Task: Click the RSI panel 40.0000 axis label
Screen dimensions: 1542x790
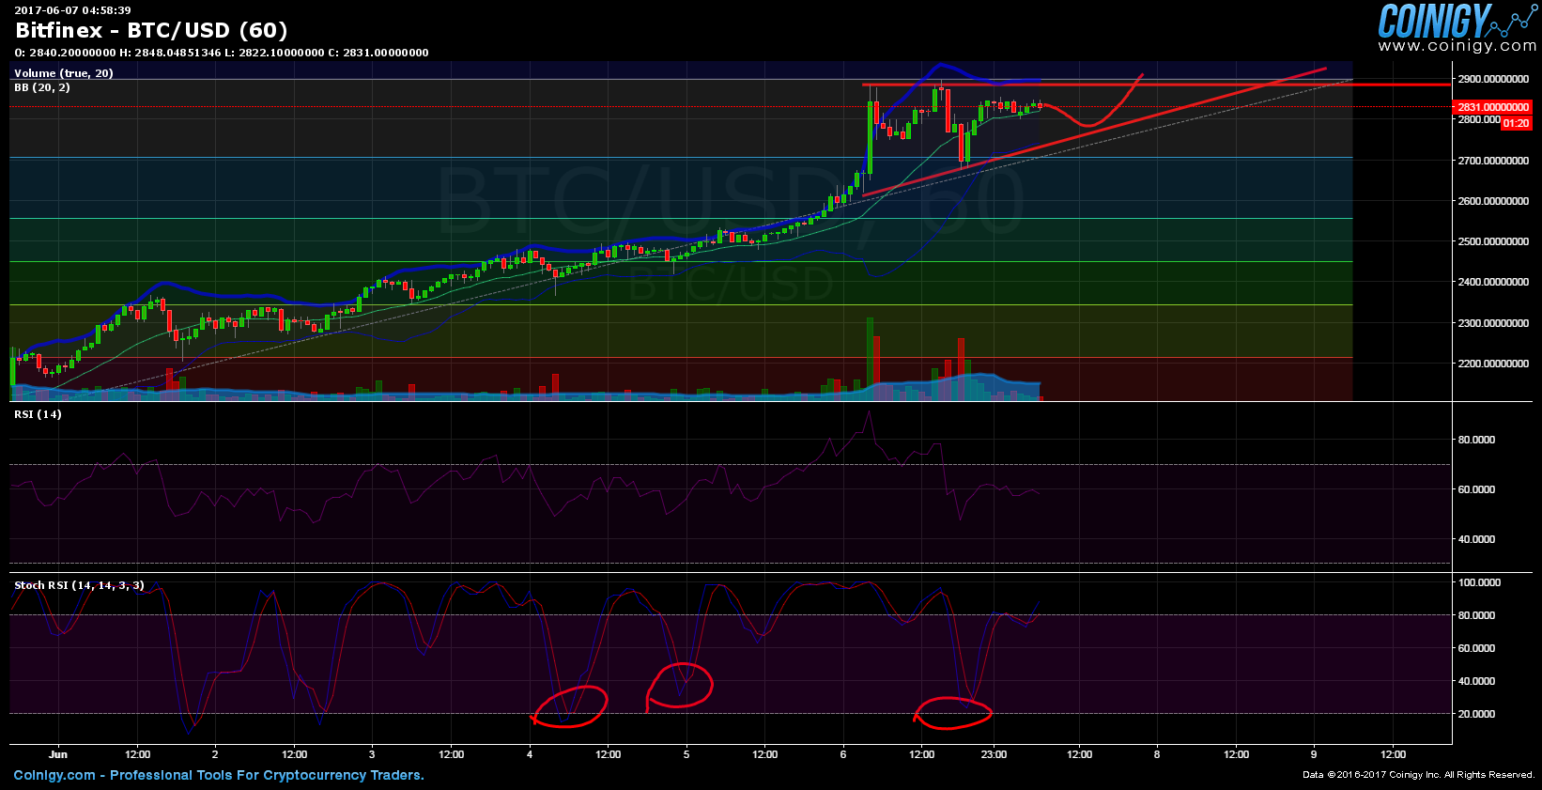Action: (1476, 539)
